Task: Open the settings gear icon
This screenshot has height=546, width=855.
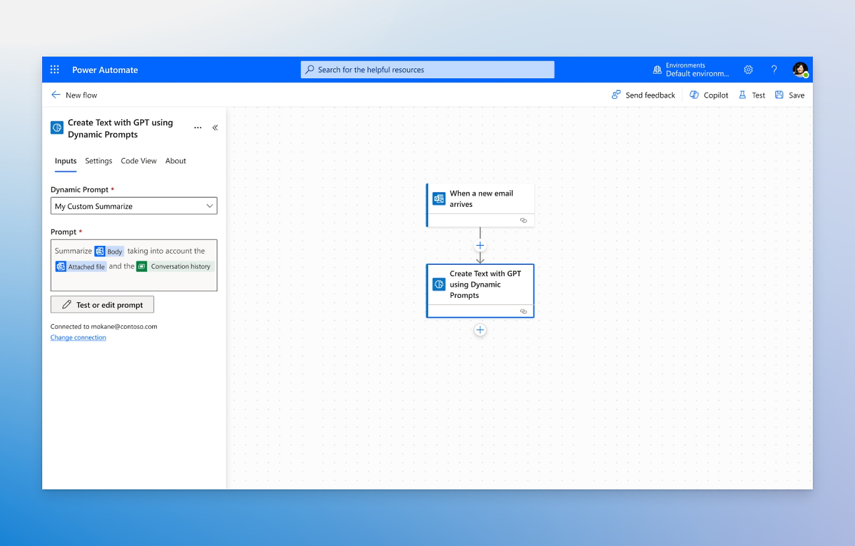Action: pos(748,69)
